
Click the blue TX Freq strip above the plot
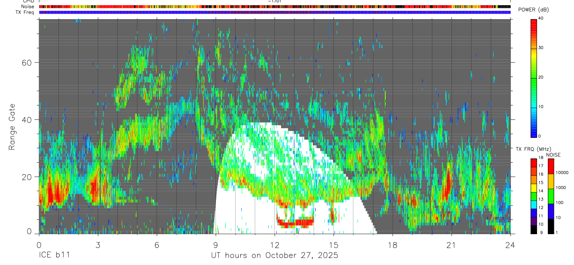274,12
